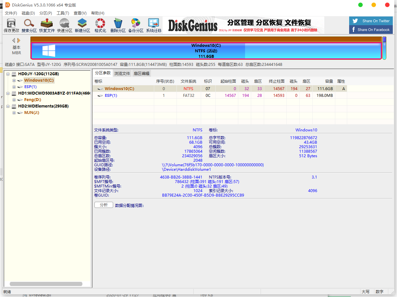Expand the ESP(1) tree node
Image resolution: width=397 pixels, height=297 pixels.
(x=14, y=87)
